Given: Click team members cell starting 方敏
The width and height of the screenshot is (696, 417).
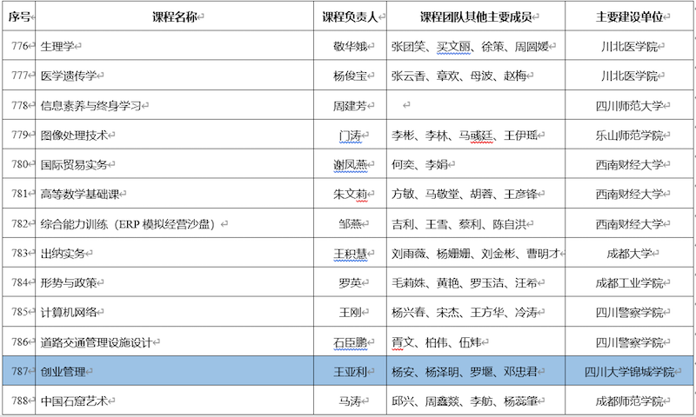Looking at the screenshot, I should (476, 193).
